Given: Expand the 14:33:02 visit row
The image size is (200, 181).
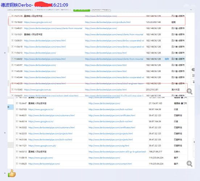Looking at the screenshot, I should coord(17,128).
